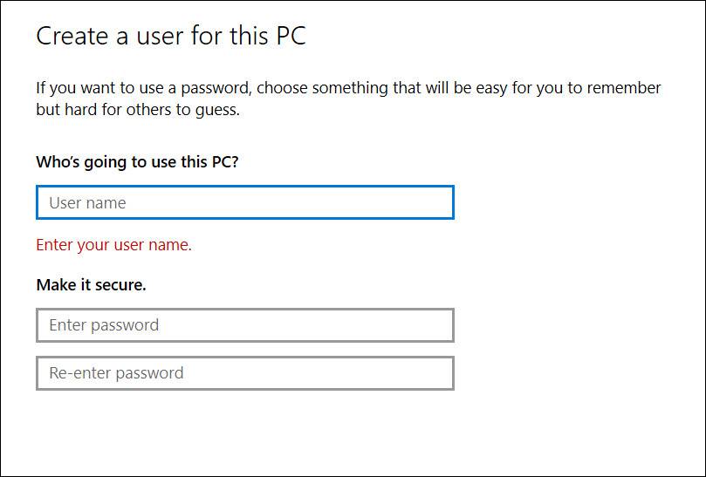Click the text "but hard for others to guess."
Viewport: 706px width, 477px height.
[x=137, y=111]
